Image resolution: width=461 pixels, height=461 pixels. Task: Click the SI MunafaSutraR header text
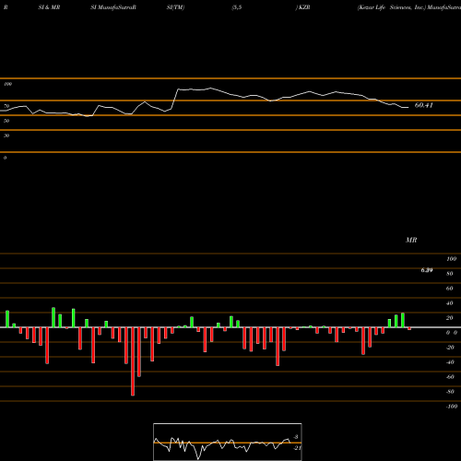[113, 7]
